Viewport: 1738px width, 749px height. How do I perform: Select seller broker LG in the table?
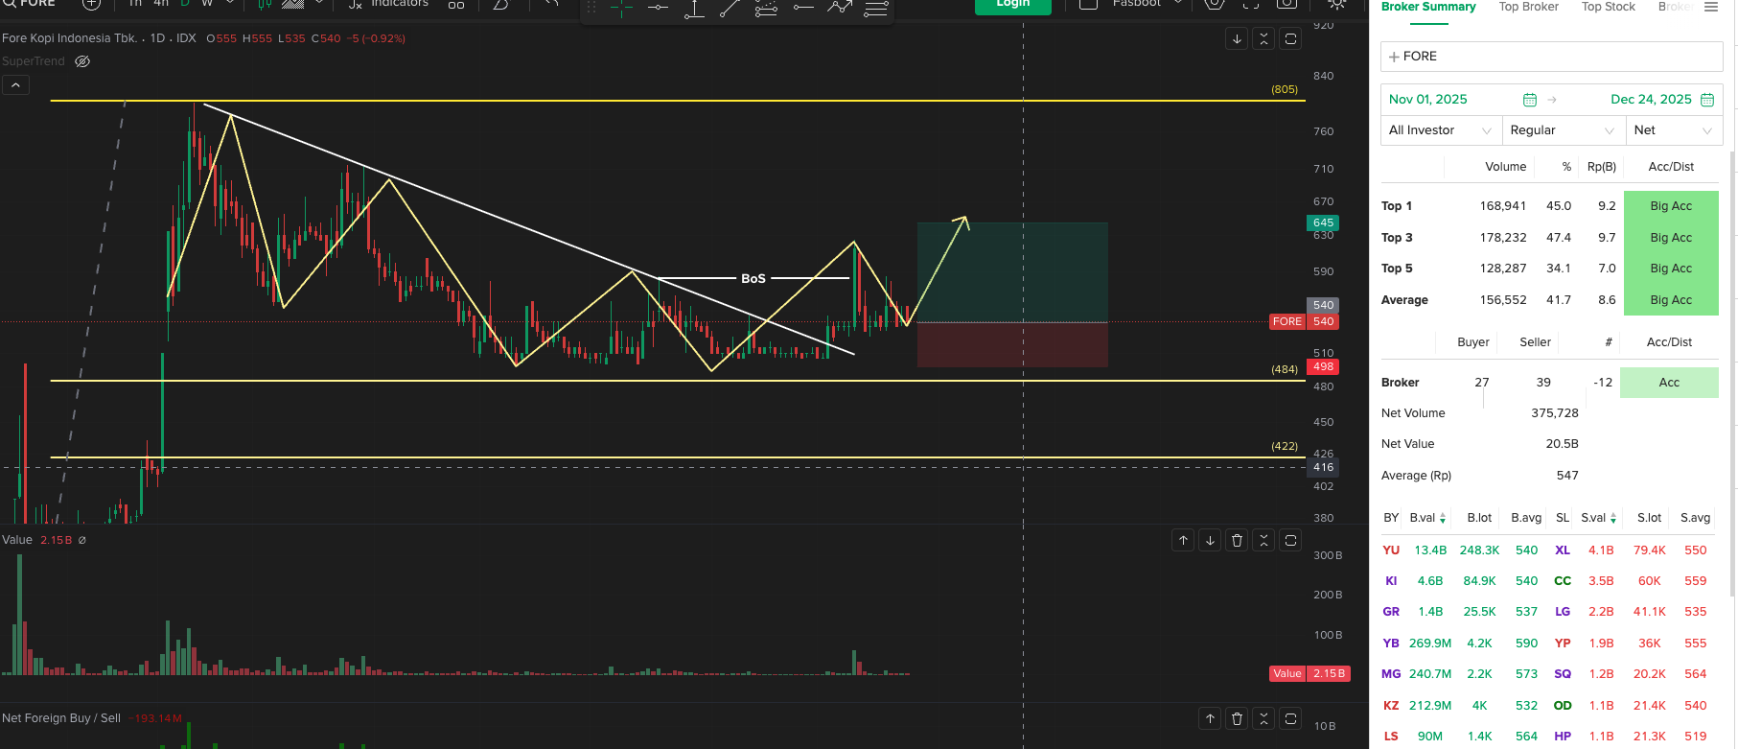[1563, 612]
